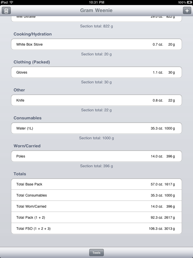Tap the trash can delete icon
Screen dimensions: 193x258
(6, 11)
